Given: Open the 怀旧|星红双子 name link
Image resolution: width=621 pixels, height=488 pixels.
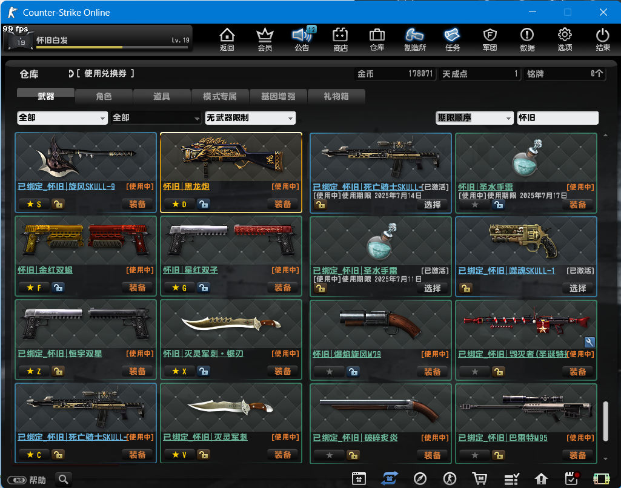Looking at the screenshot, I should click(x=190, y=270).
